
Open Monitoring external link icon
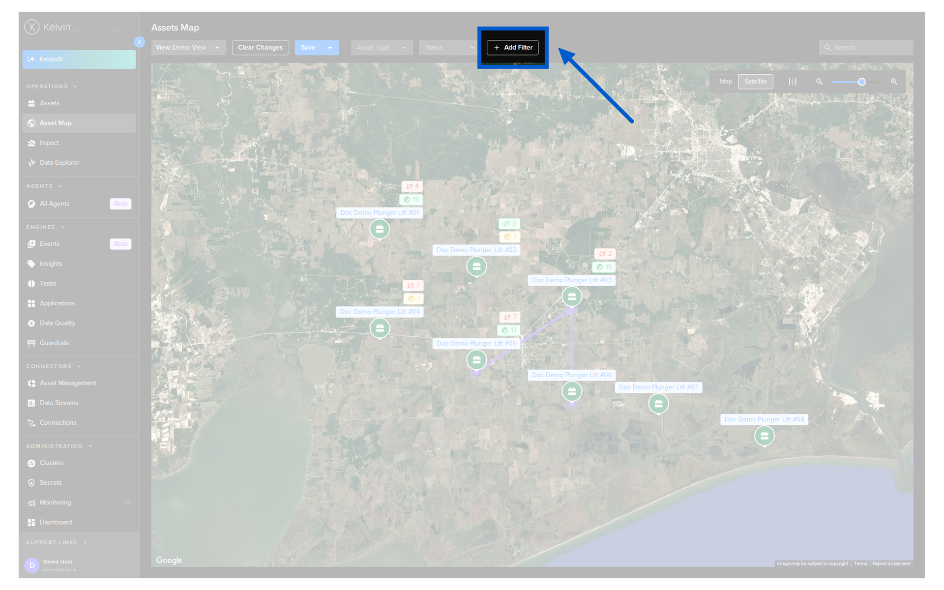[128, 502]
